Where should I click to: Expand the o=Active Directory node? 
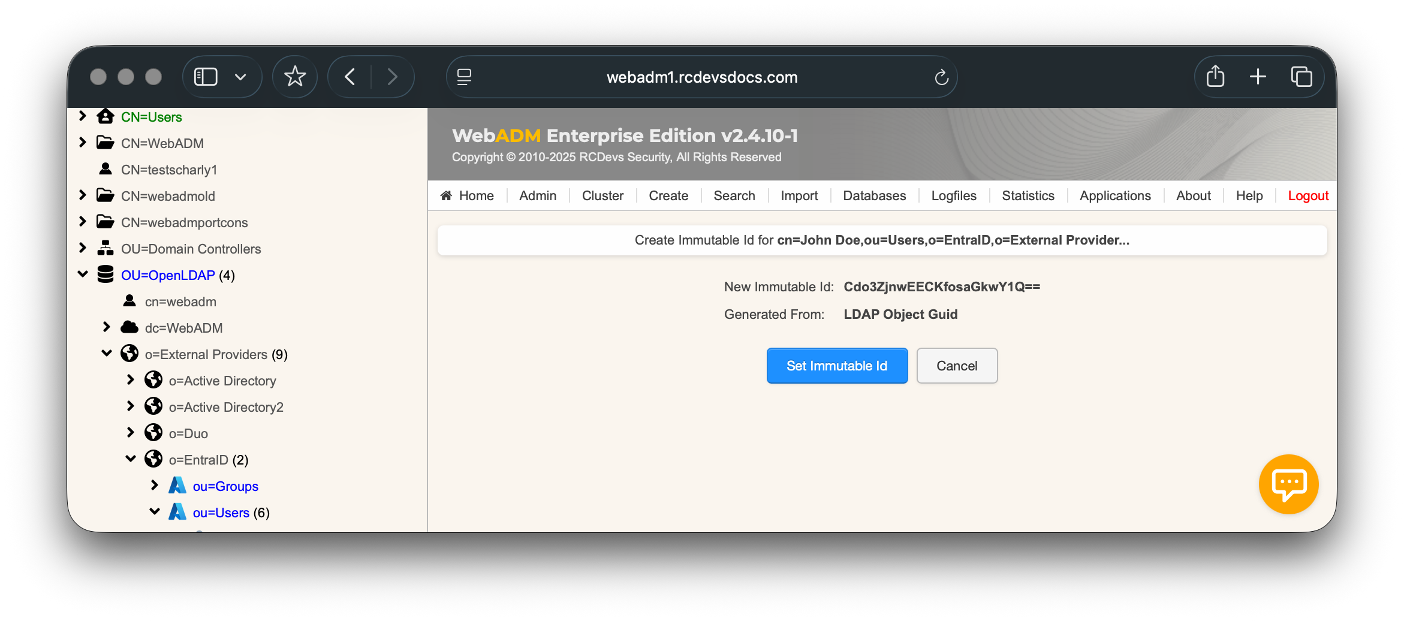[131, 380]
